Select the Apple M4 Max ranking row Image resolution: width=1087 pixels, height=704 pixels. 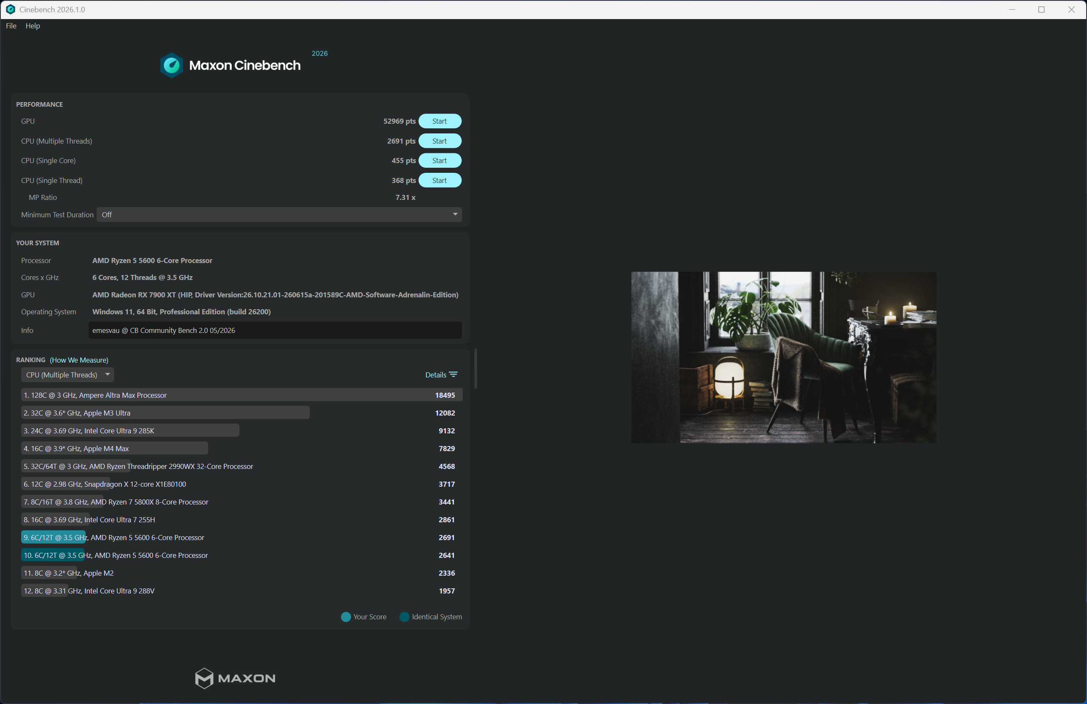pyautogui.click(x=242, y=449)
